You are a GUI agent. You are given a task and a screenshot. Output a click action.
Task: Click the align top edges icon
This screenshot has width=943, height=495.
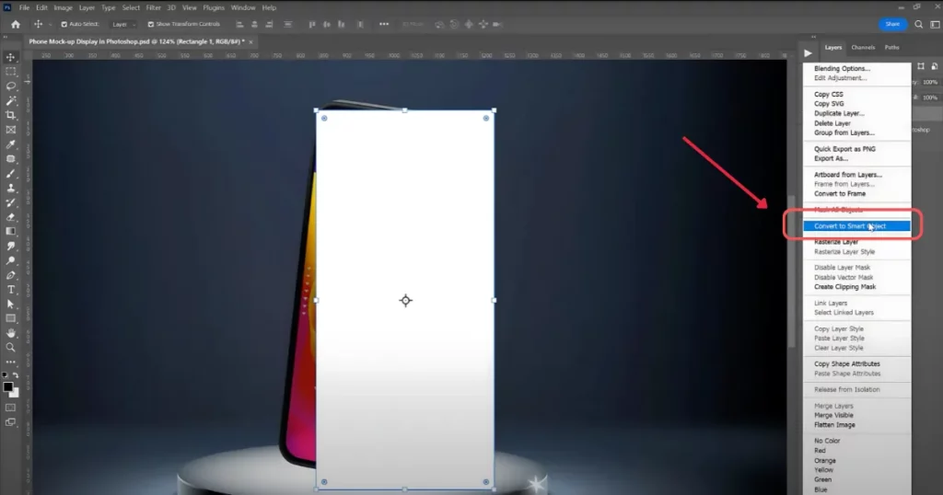312,25
